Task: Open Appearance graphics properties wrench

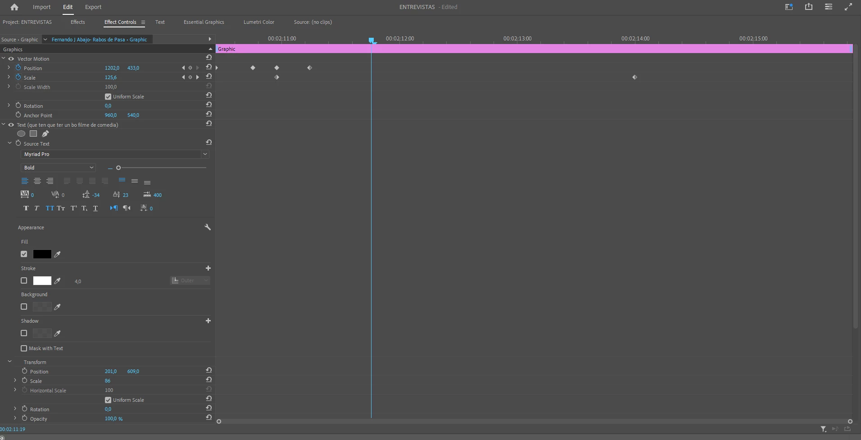Action: 208,227
